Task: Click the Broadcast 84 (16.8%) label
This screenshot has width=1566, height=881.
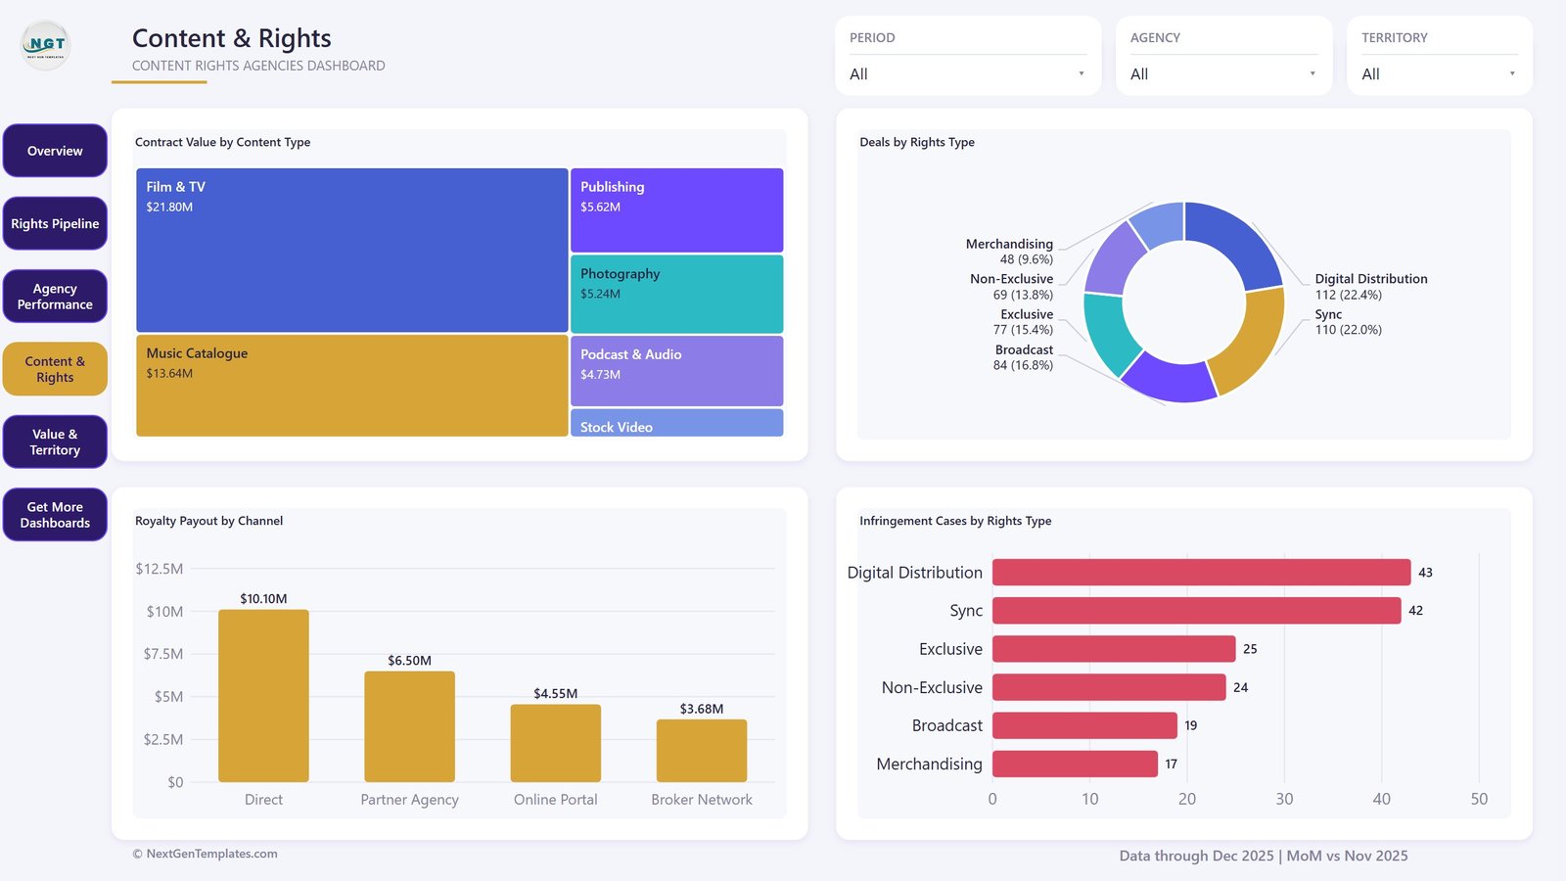Action: pyautogui.click(x=1023, y=357)
